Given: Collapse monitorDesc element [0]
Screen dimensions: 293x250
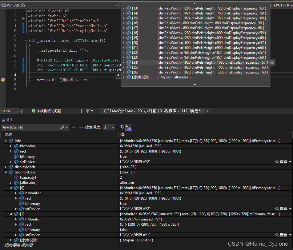Looking at the screenshot, I should click(x=11, y=188).
